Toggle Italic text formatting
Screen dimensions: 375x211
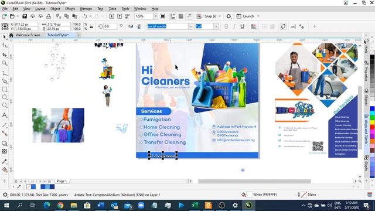(234, 26)
